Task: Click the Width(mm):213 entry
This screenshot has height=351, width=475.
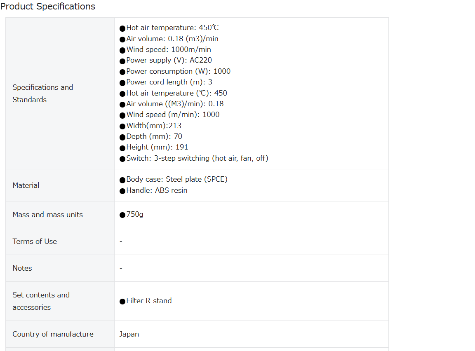Action: click(x=150, y=126)
